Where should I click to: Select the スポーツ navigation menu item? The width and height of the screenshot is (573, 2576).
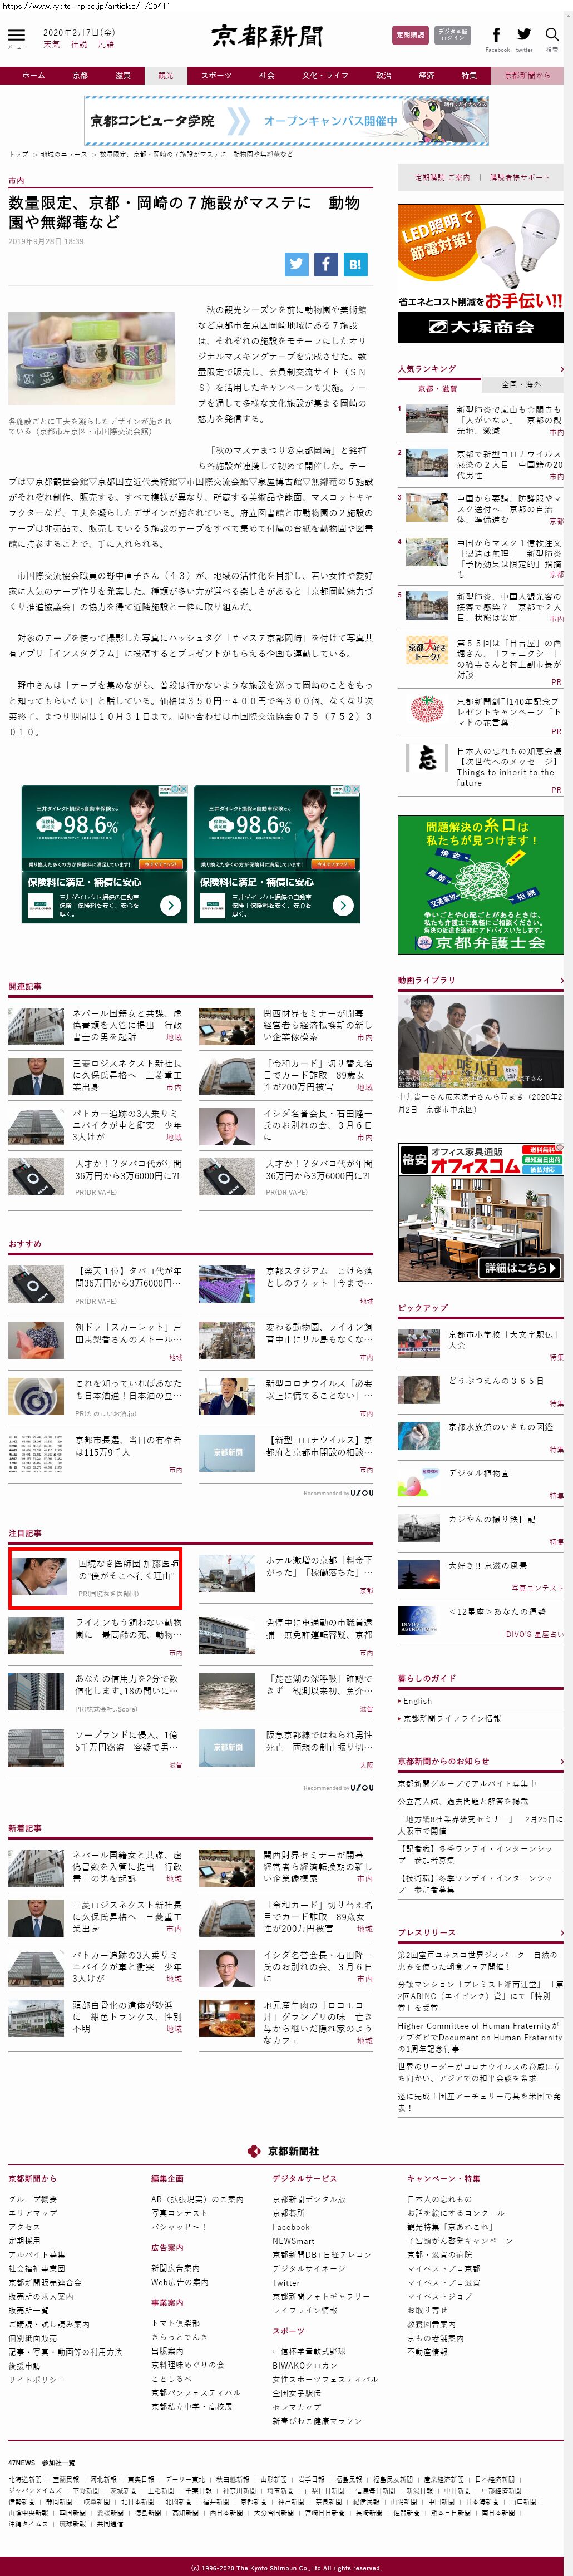click(x=215, y=76)
